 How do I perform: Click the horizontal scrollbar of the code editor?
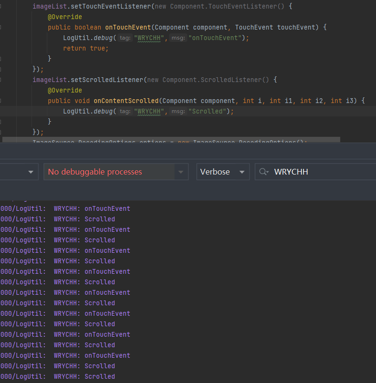171,139
